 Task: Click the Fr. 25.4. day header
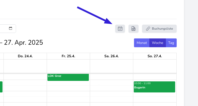click(68, 56)
